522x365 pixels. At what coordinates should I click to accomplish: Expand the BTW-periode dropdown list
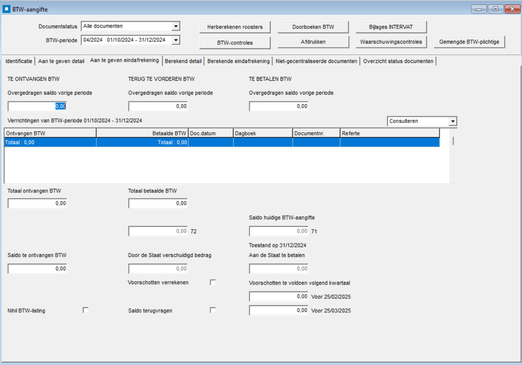176,40
